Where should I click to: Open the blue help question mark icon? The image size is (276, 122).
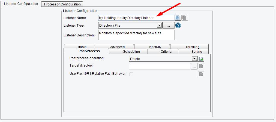178,26
